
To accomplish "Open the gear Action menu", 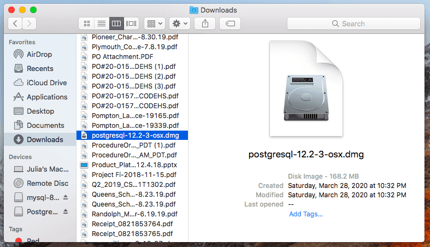I will pyautogui.click(x=179, y=23).
